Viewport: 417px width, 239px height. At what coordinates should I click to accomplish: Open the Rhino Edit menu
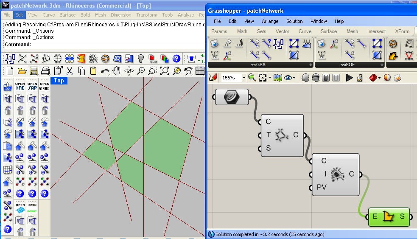tap(19, 15)
